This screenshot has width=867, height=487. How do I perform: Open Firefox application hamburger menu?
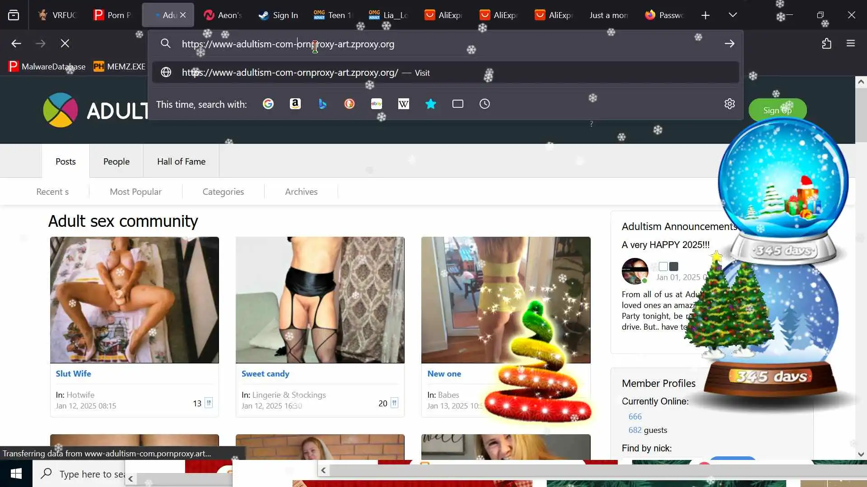pyautogui.click(x=851, y=44)
